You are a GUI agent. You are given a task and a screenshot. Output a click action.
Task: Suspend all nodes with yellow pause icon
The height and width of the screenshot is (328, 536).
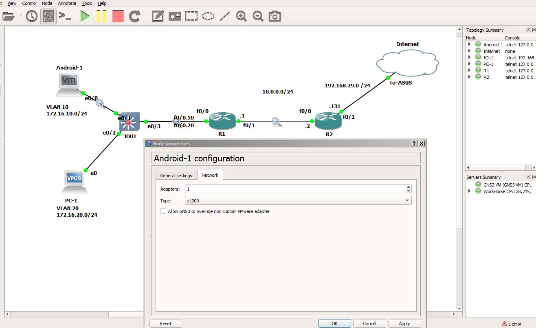tap(101, 16)
